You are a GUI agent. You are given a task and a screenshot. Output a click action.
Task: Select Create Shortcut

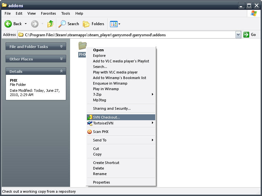[x=121, y=163]
